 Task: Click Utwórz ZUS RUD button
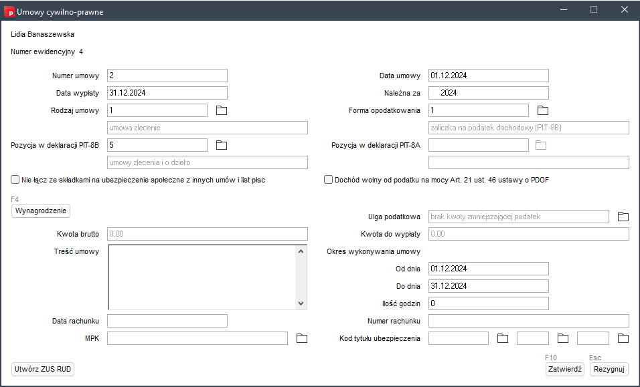43,369
